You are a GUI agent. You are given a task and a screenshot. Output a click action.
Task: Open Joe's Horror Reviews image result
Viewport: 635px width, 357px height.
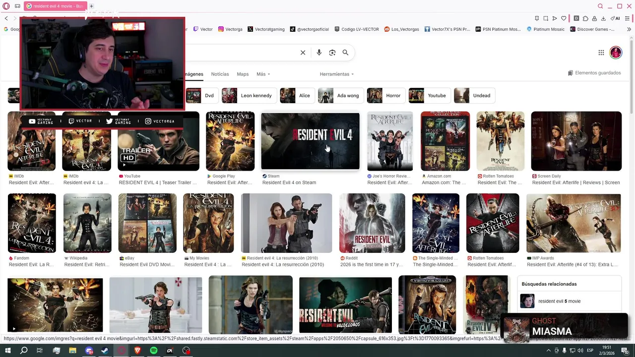[390, 141]
